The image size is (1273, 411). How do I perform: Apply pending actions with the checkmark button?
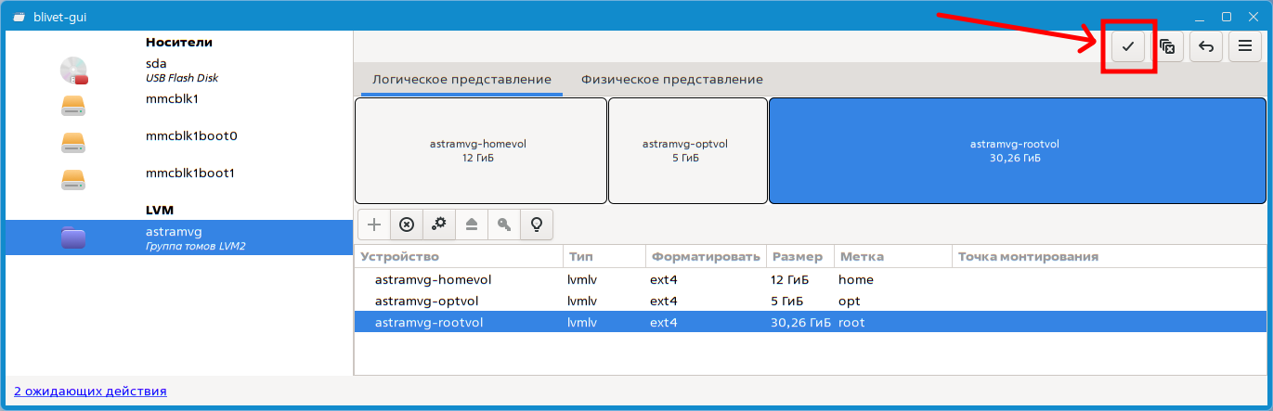click(x=1128, y=46)
